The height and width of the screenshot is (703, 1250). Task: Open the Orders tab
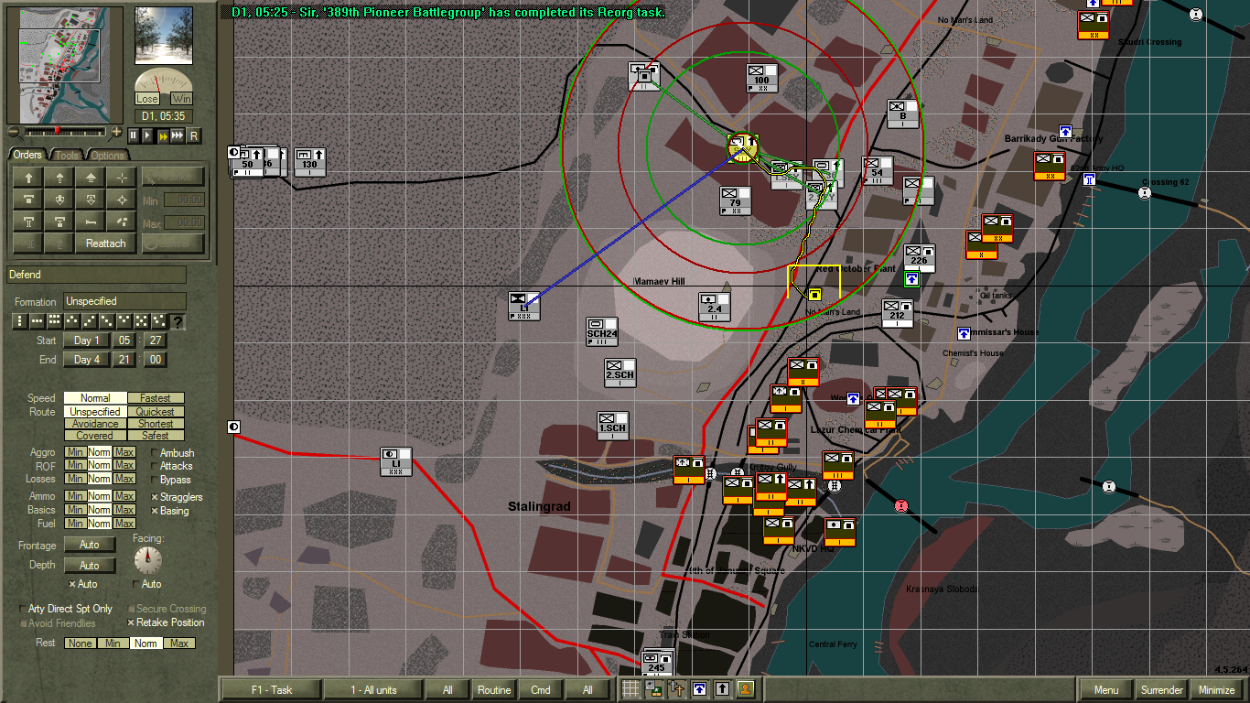point(27,155)
